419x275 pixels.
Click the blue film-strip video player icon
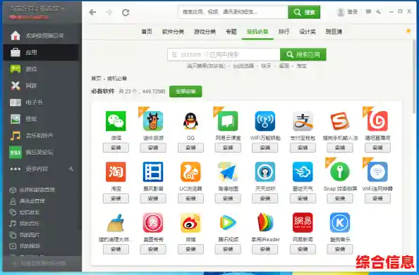(x=153, y=172)
